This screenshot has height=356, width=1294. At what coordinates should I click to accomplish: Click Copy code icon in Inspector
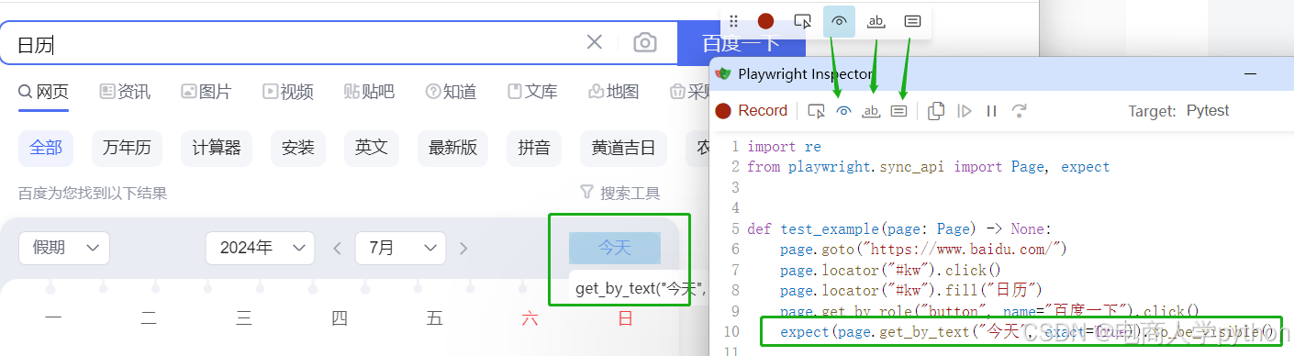pos(936,111)
